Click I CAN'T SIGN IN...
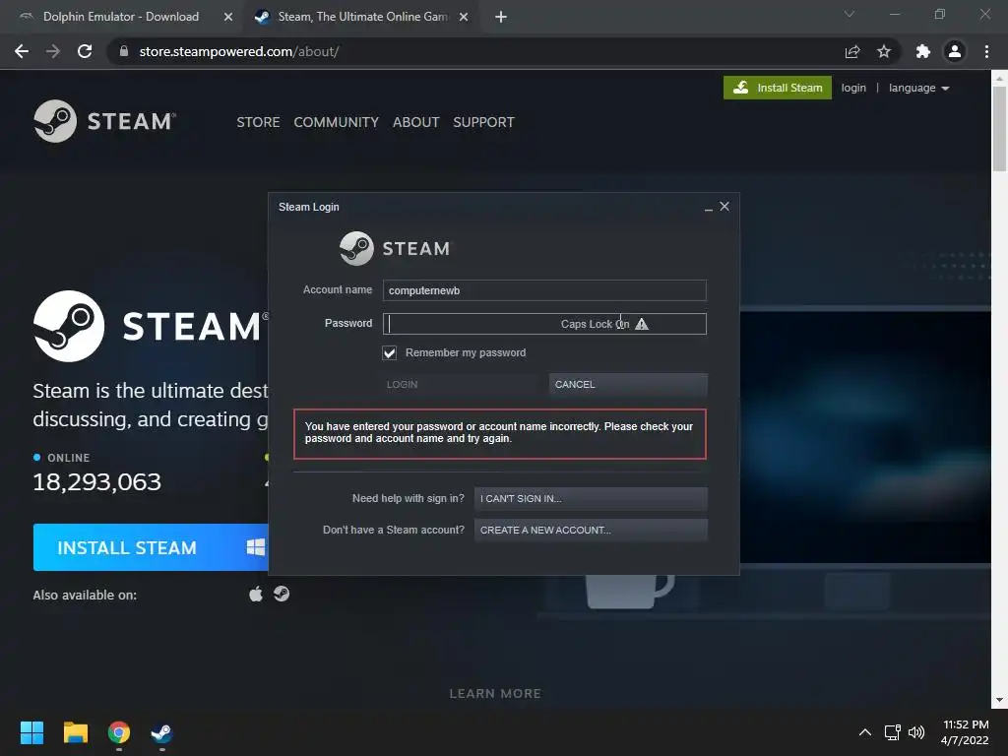The width and height of the screenshot is (1008, 756). [x=591, y=499]
